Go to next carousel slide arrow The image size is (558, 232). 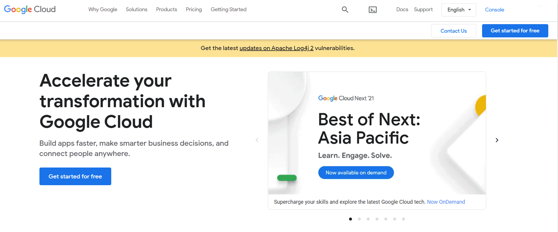pos(497,140)
